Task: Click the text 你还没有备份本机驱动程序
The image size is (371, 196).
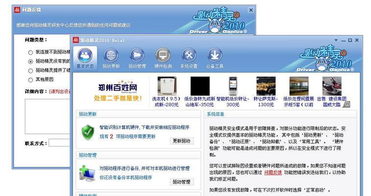Action: click(x=125, y=177)
